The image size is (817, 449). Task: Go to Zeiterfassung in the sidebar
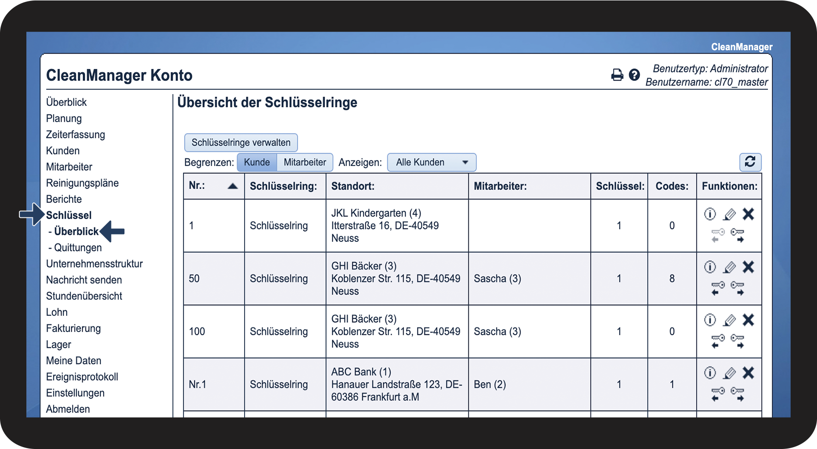[75, 135]
